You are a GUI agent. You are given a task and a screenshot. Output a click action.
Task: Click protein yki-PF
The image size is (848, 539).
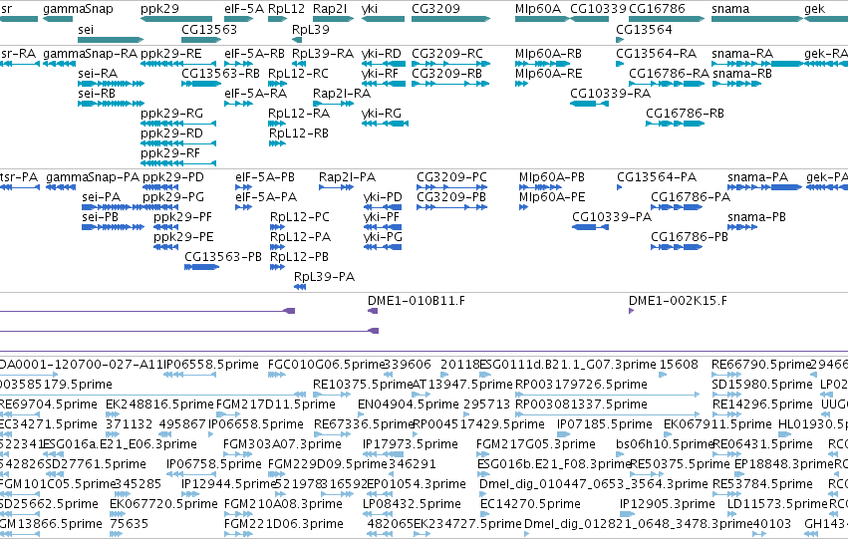(x=382, y=217)
